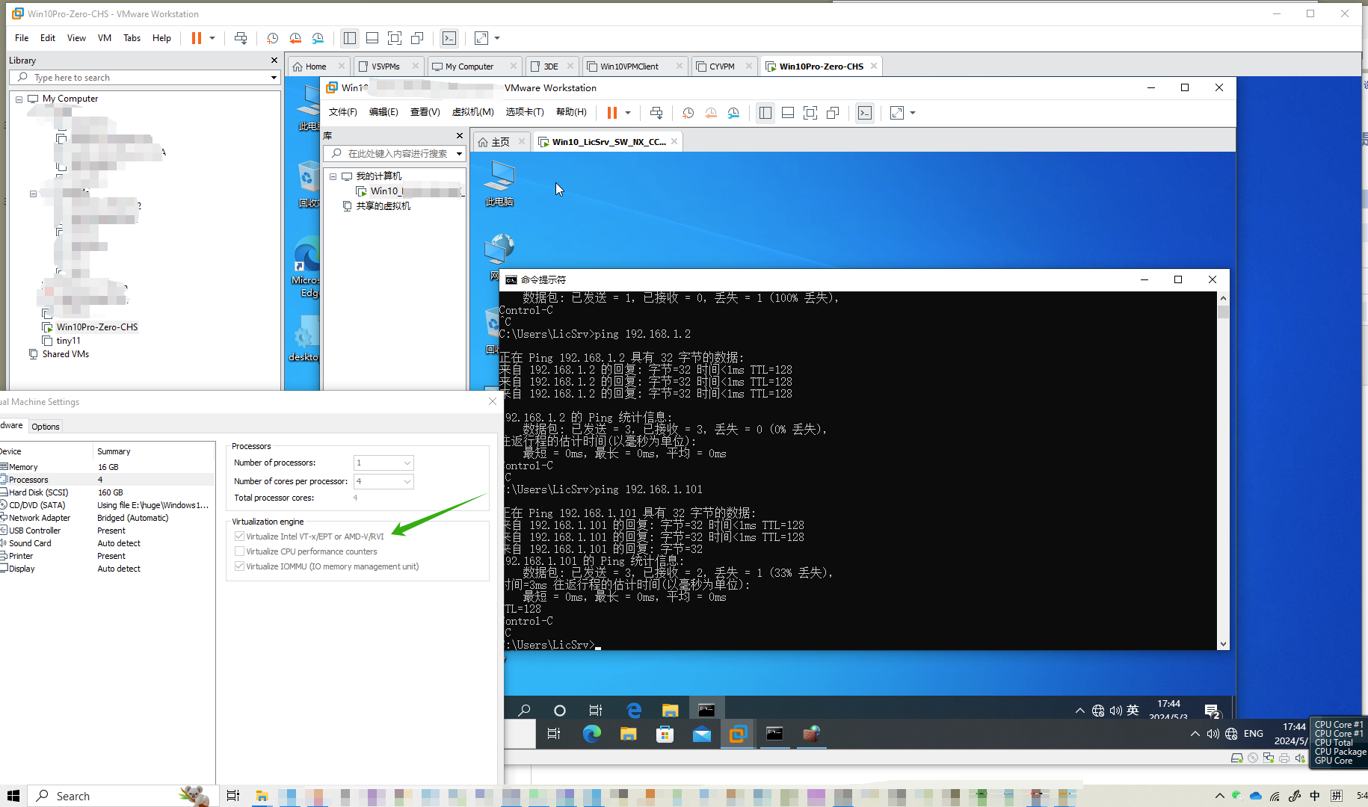Open File Explorer in the nested VM taskbar
Image resolution: width=1368 pixels, height=807 pixels.
click(x=670, y=710)
